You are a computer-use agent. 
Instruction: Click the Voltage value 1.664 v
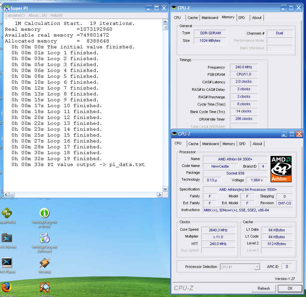coord(257,180)
